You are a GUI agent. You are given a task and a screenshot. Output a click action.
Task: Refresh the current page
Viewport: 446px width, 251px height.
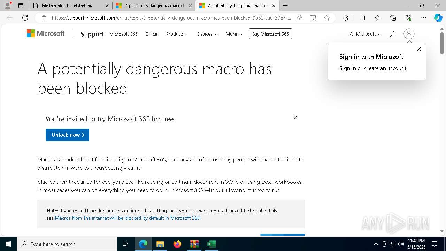tap(25, 18)
